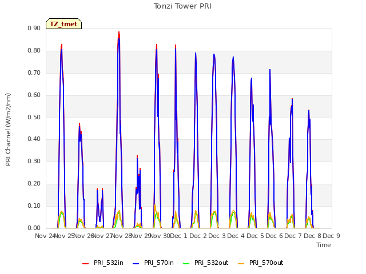Image resolution: width=366 pixels, height=274 pixels.
Task: Select the PRI_532out legend label
Action: click(x=211, y=263)
